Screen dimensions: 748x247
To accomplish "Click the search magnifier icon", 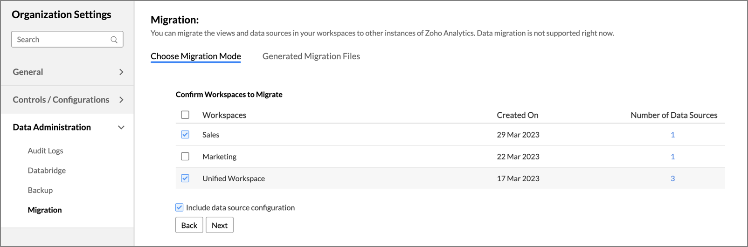I will point(114,40).
